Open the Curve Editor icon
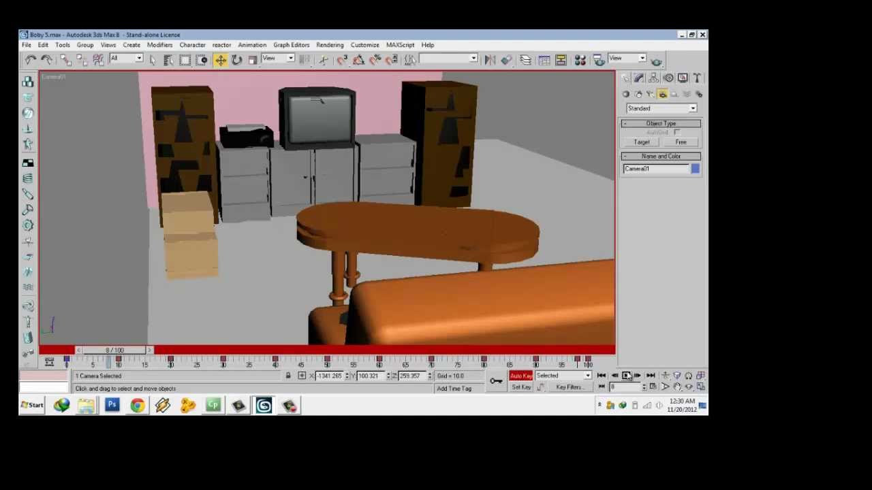This screenshot has height=490, width=872. (x=545, y=60)
